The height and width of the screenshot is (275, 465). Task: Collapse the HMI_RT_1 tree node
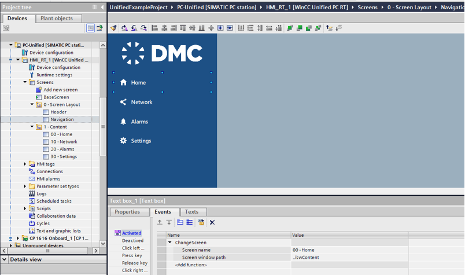(x=18, y=60)
